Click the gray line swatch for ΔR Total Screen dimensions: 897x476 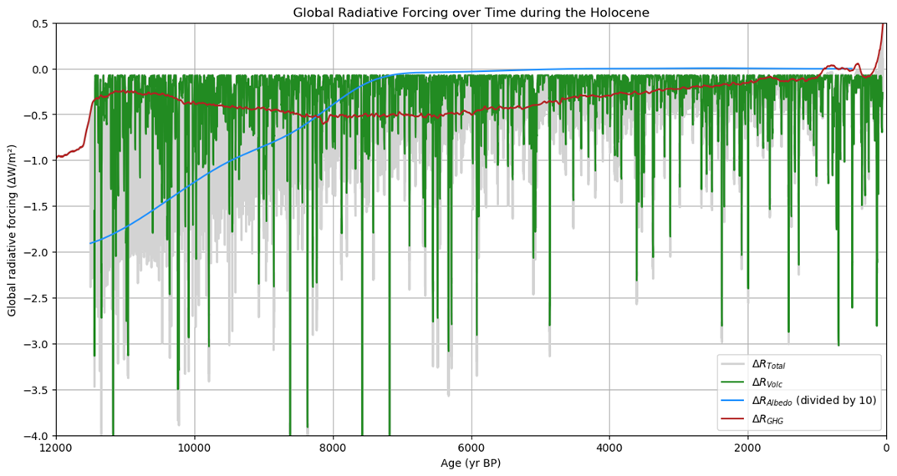(x=733, y=364)
